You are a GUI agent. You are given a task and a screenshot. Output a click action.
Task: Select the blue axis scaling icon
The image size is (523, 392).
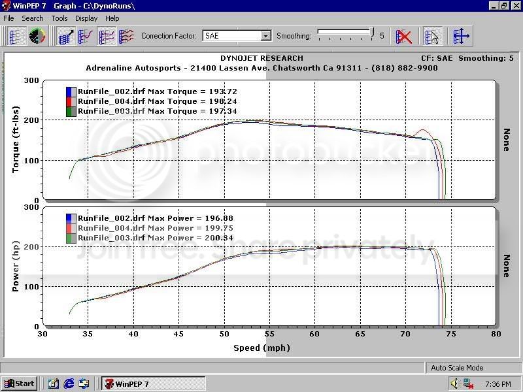click(462, 37)
